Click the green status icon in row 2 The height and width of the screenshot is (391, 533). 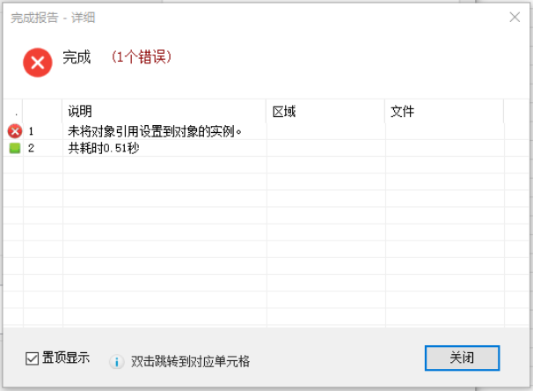tap(15, 148)
